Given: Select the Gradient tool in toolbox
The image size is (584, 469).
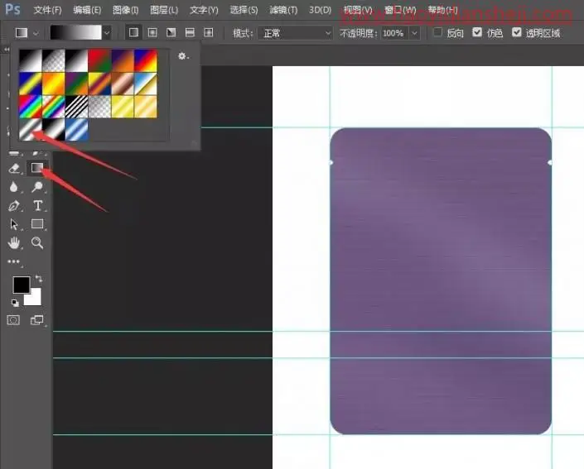Looking at the screenshot, I should pyautogui.click(x=37, y=168).
